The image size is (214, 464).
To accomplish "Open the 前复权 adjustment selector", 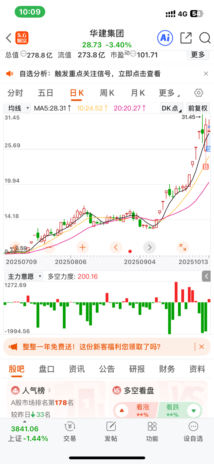I will pyautogui.click(x=198, y=108).
